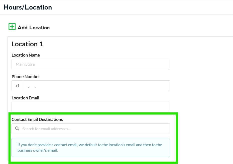Click 'business owner's email' text in notice
Image resolution: width=233 pixels, height=164 pixels.
tap(38, 150)
